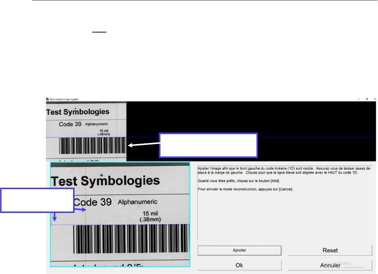Click the stitched image strip at top

pyautogui.click(x=211, y=131)
